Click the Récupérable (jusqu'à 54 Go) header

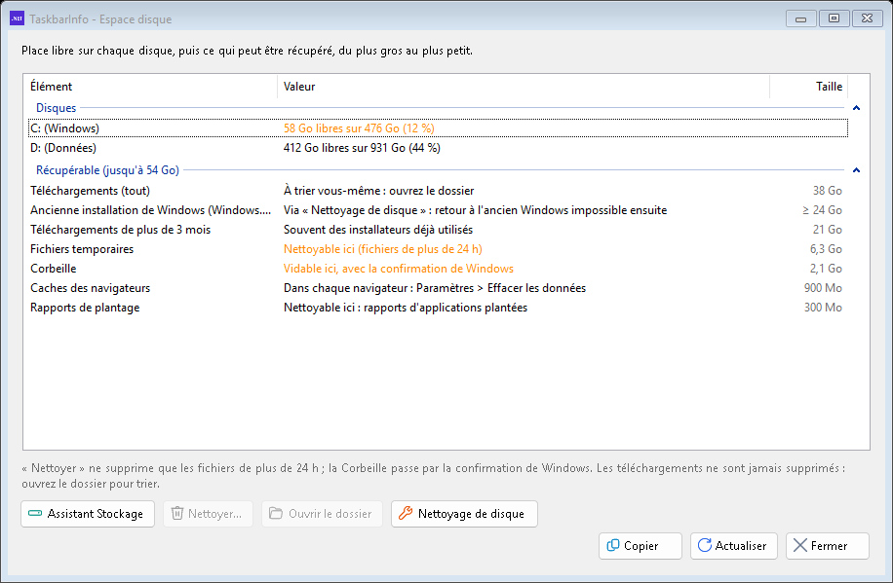coord(107,170)
